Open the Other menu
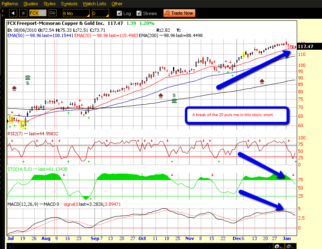Viewport: 322px width, 249px height. (117, 4)
